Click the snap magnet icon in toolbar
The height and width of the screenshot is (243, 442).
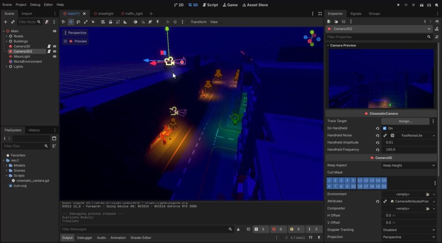coord(143,22)
